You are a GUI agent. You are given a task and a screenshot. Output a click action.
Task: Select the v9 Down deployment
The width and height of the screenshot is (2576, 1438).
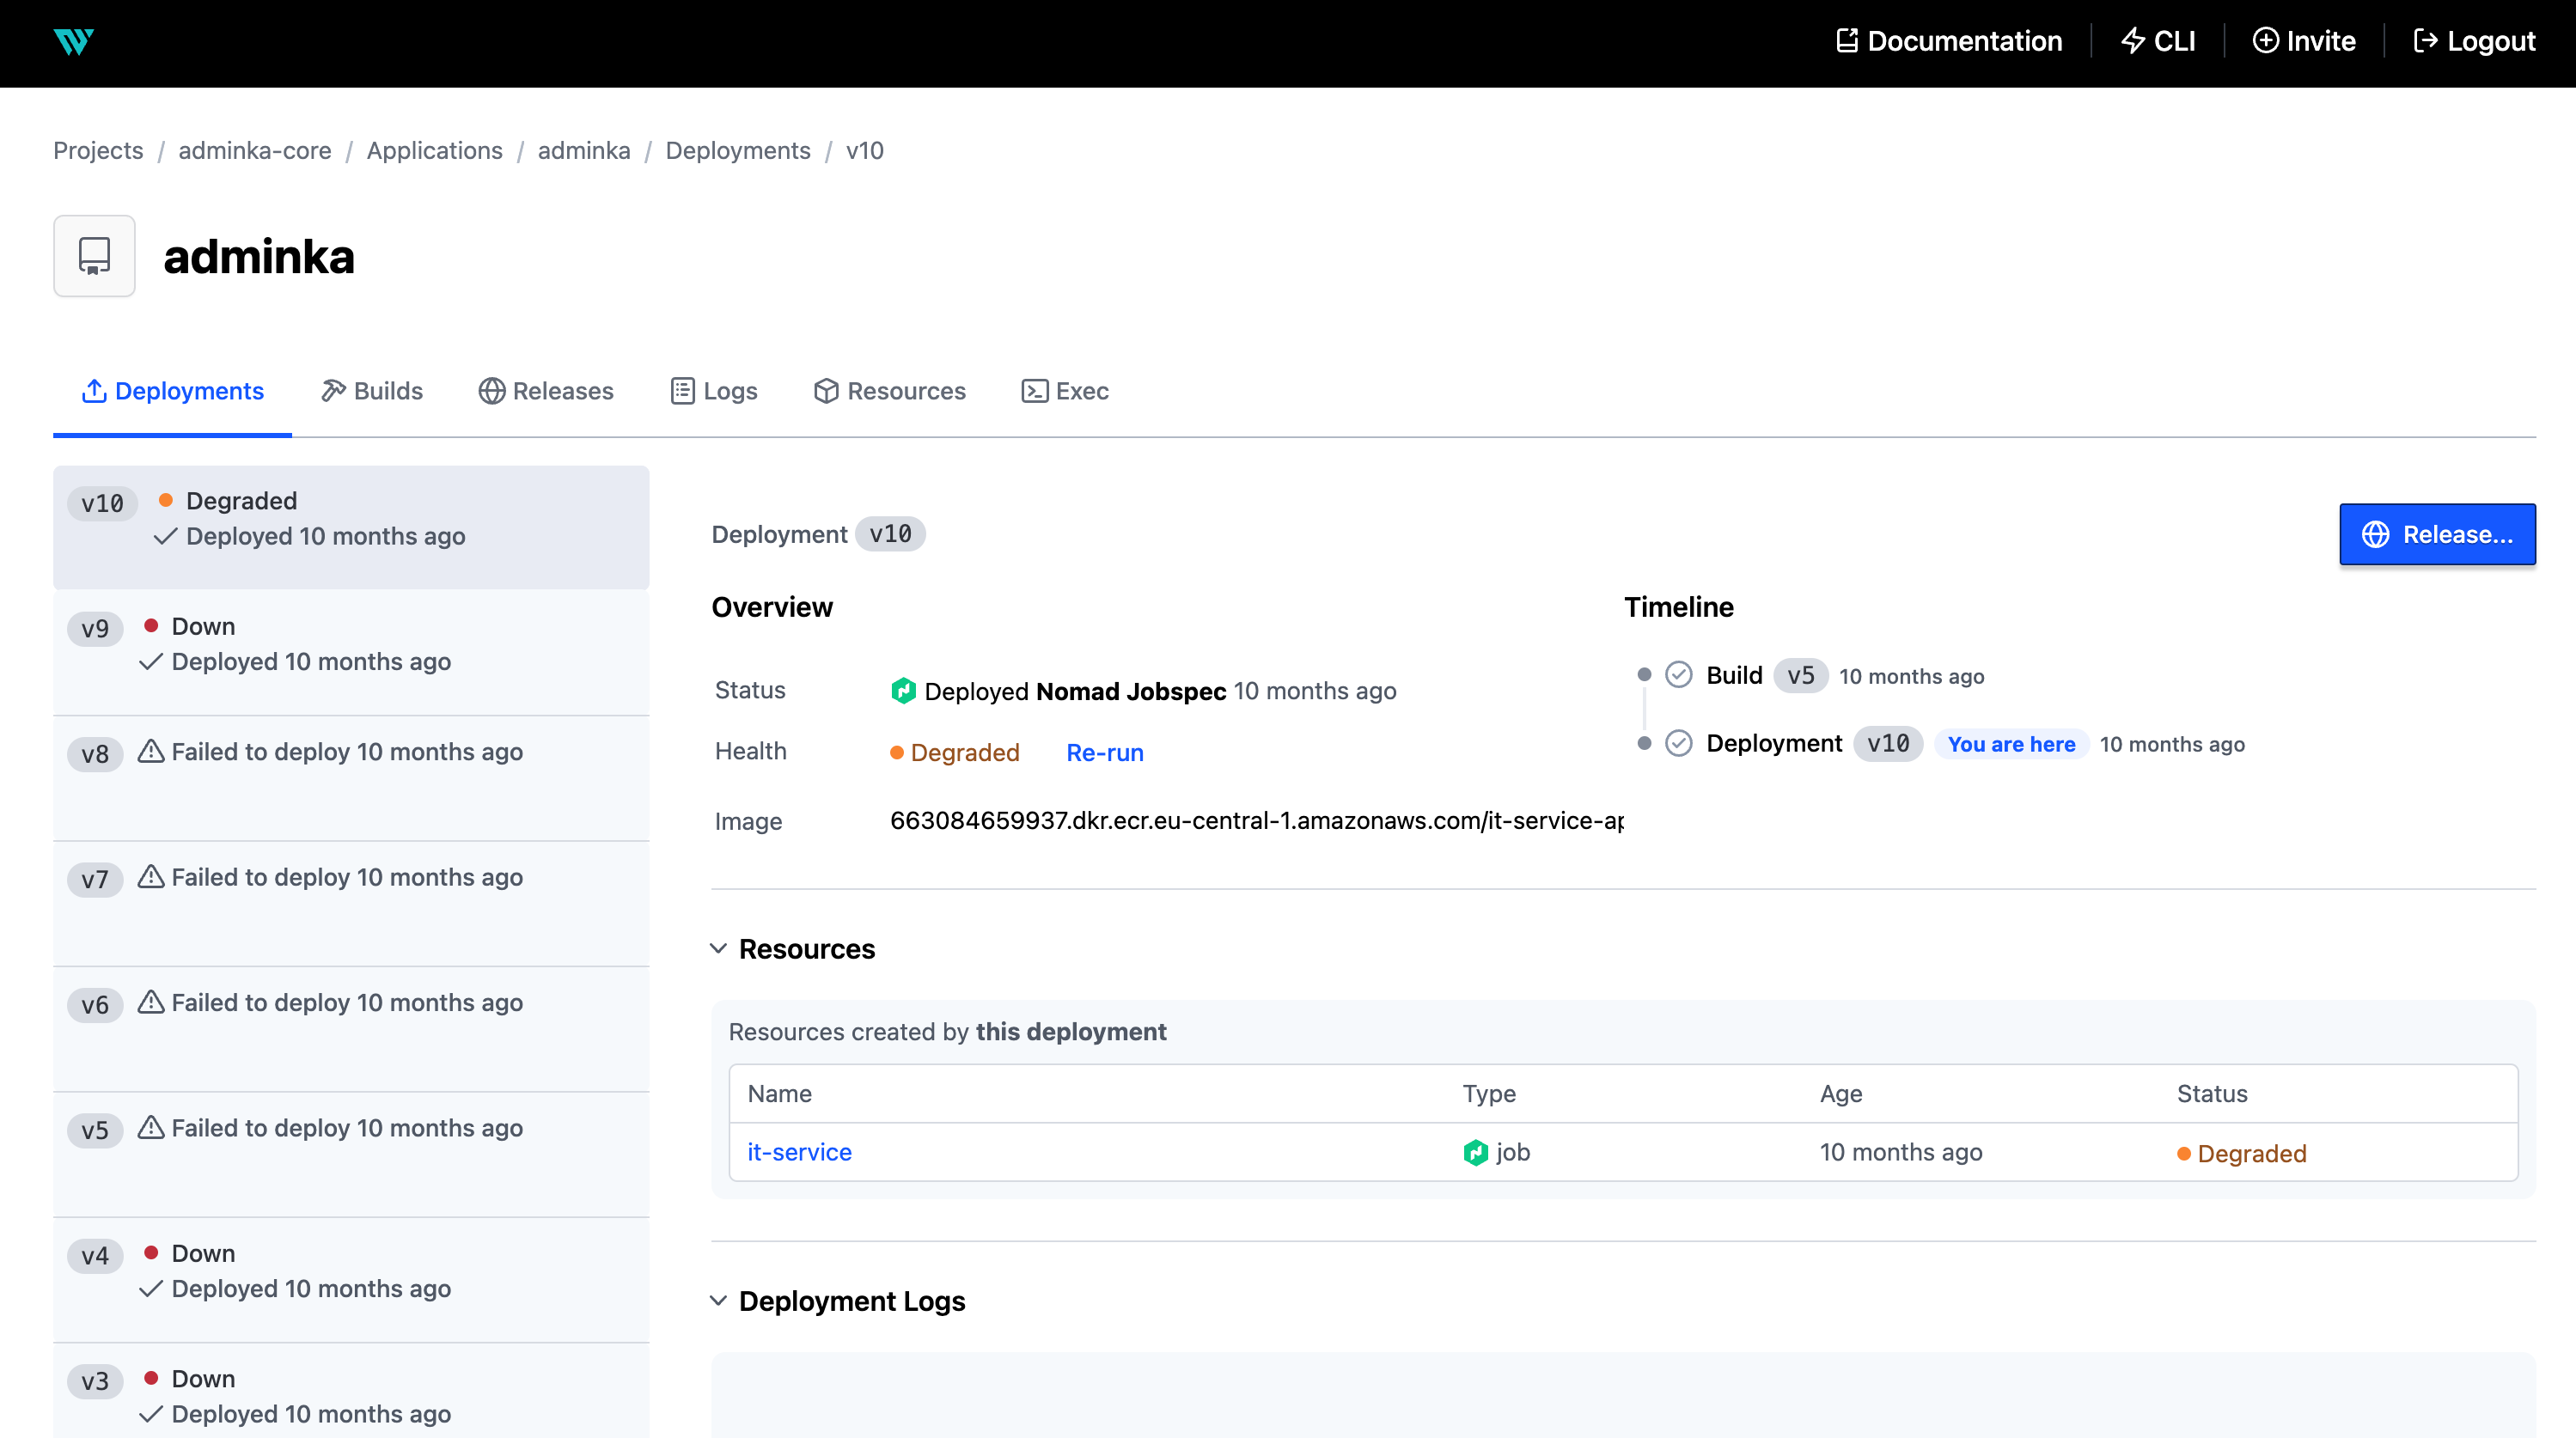pos(350,645)
